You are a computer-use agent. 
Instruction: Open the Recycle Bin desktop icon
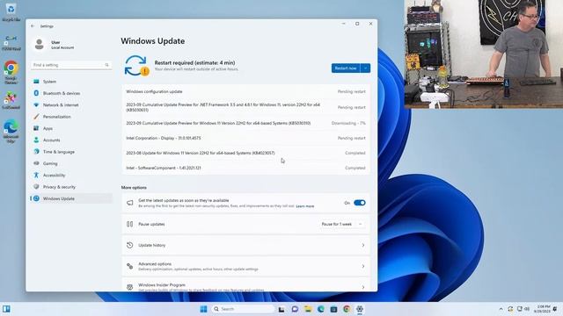click(11, 11)
